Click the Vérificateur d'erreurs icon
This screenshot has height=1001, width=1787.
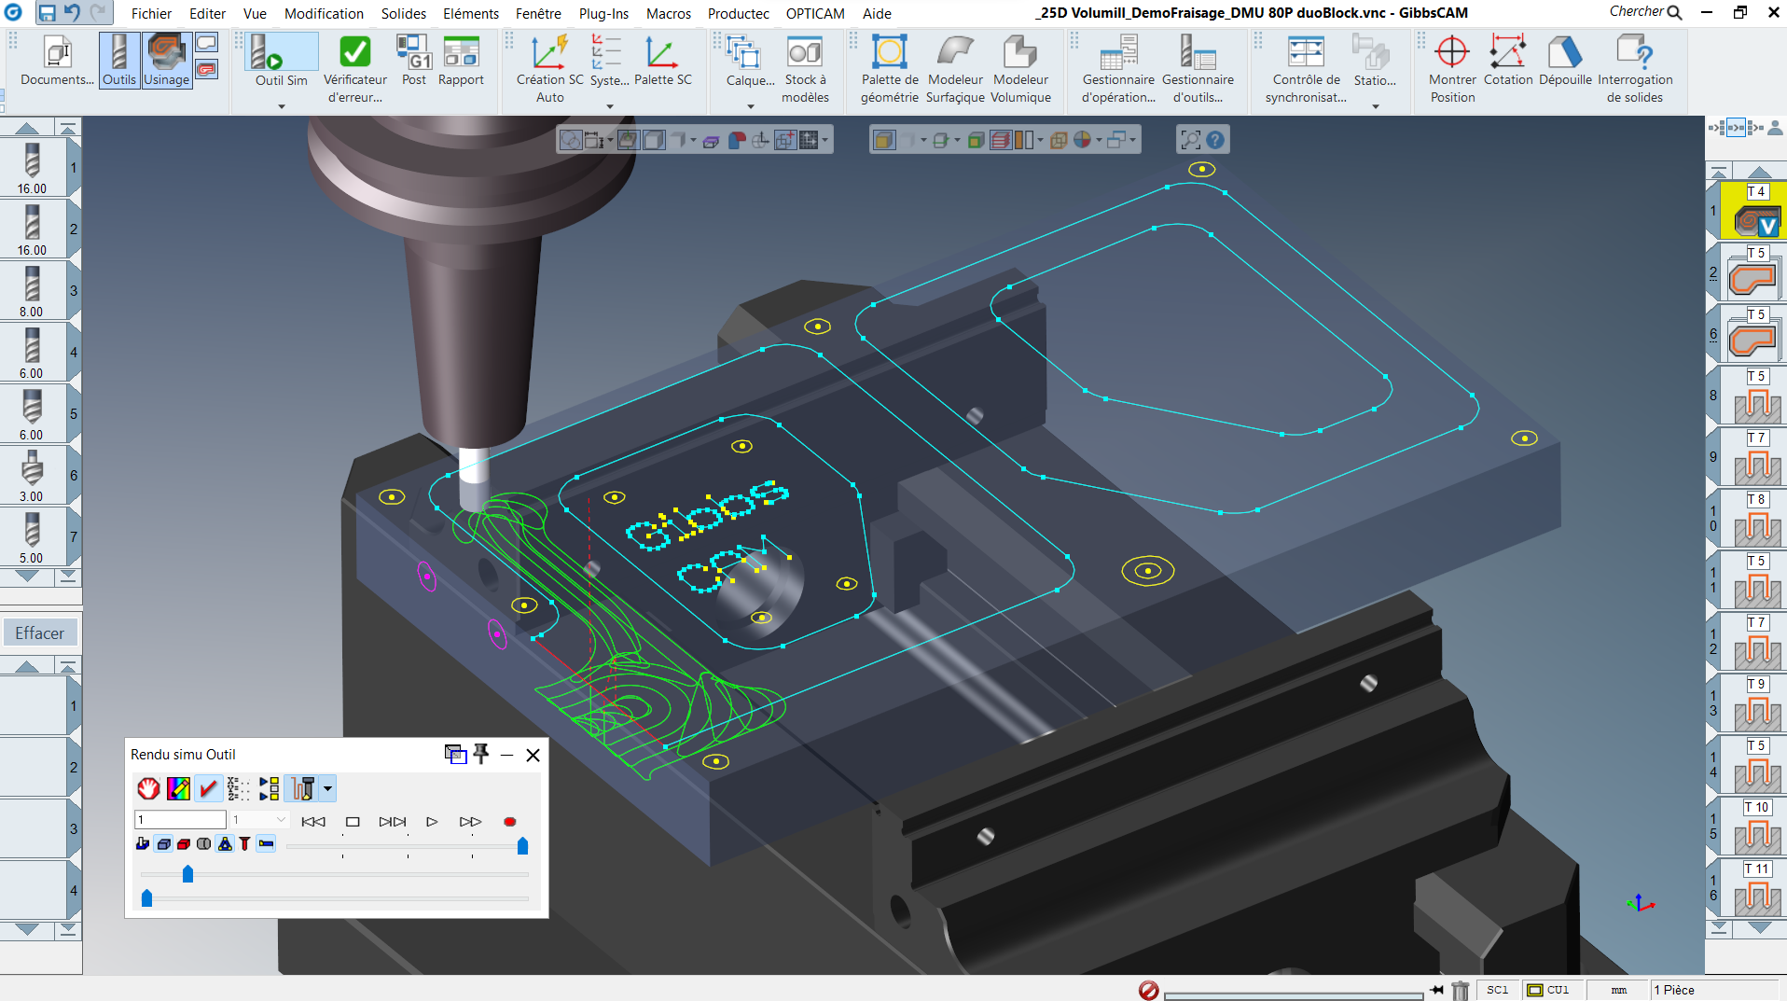(x=354, y=53)
